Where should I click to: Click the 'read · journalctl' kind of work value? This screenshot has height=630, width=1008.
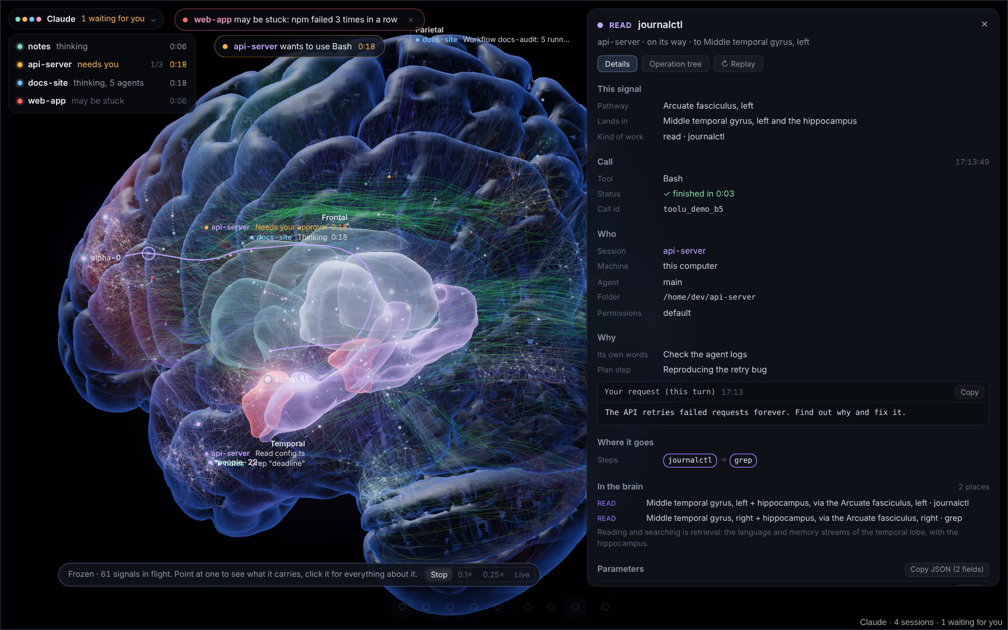pyautogui.click(x=694, y=137)
